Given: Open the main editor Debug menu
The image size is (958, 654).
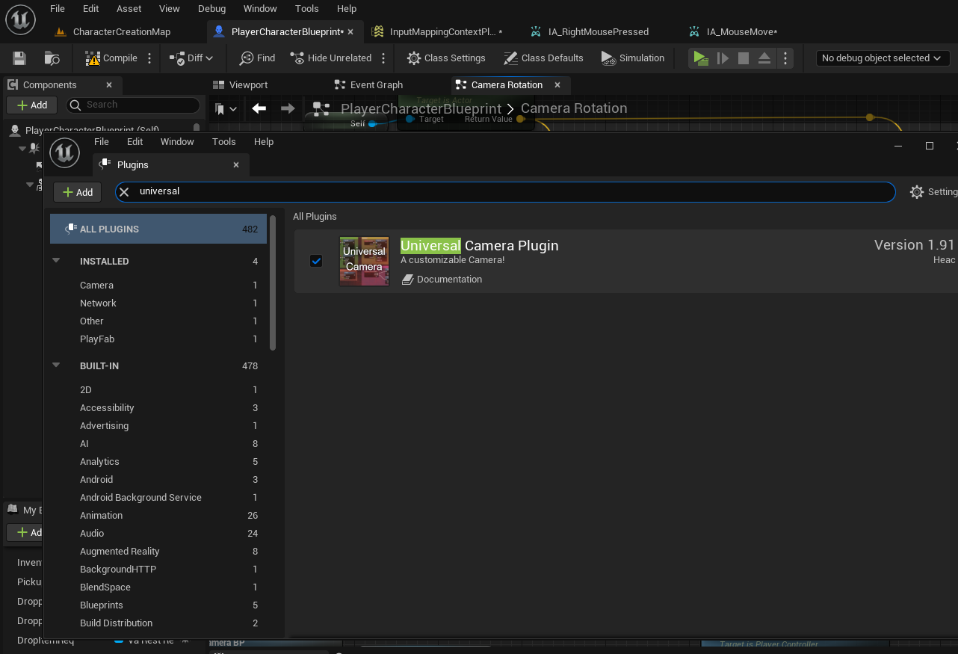Looking at the screenshot, I should pyautogui.click(x=211, y=8).
